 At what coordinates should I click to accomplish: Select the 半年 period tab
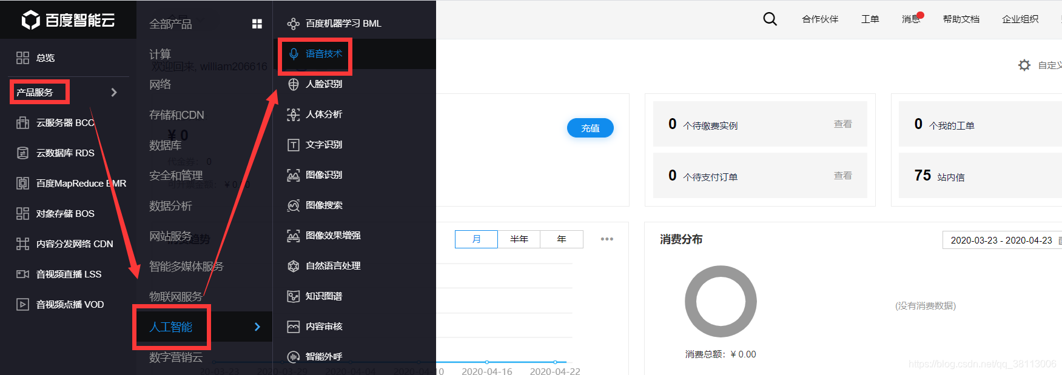pos(519,239)
